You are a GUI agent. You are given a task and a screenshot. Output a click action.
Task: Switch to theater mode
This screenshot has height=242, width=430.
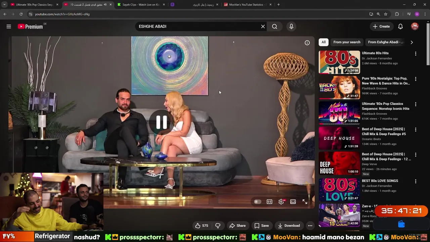(x=293, y=202)
